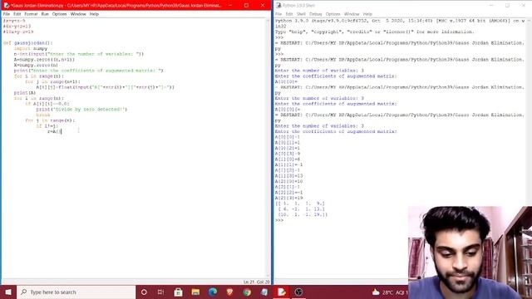
Task: Open the Options menu in the editor window
Action: (x=59, y=14)
